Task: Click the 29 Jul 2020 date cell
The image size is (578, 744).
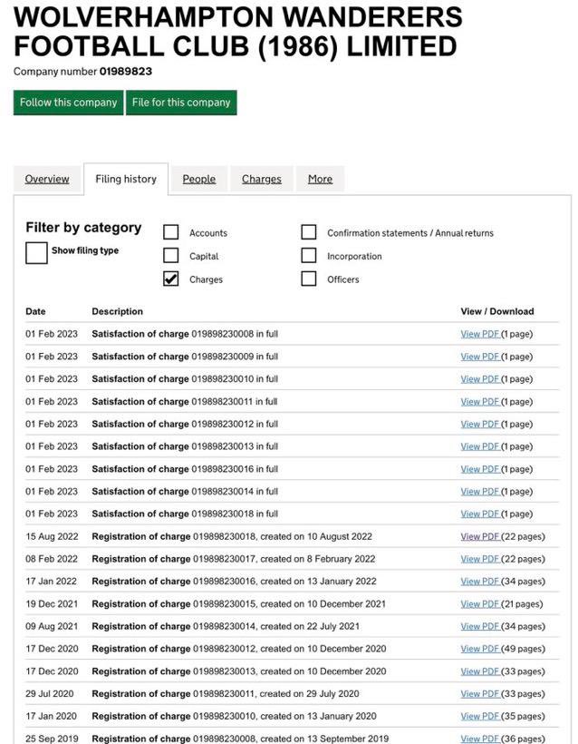Action: coord(50,694)
